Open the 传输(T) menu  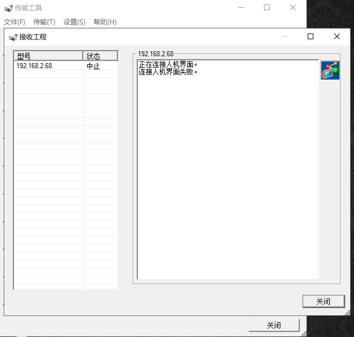click(44, 22)
